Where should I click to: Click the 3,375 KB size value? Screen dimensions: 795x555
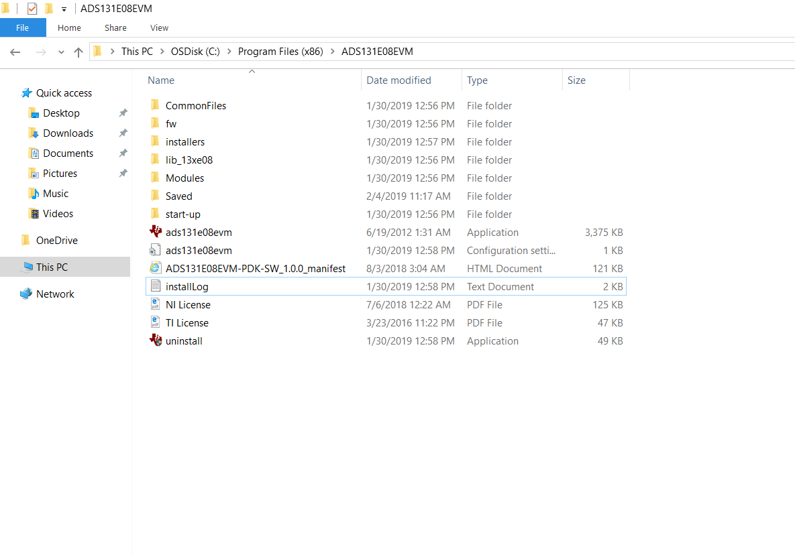[604, 233]
